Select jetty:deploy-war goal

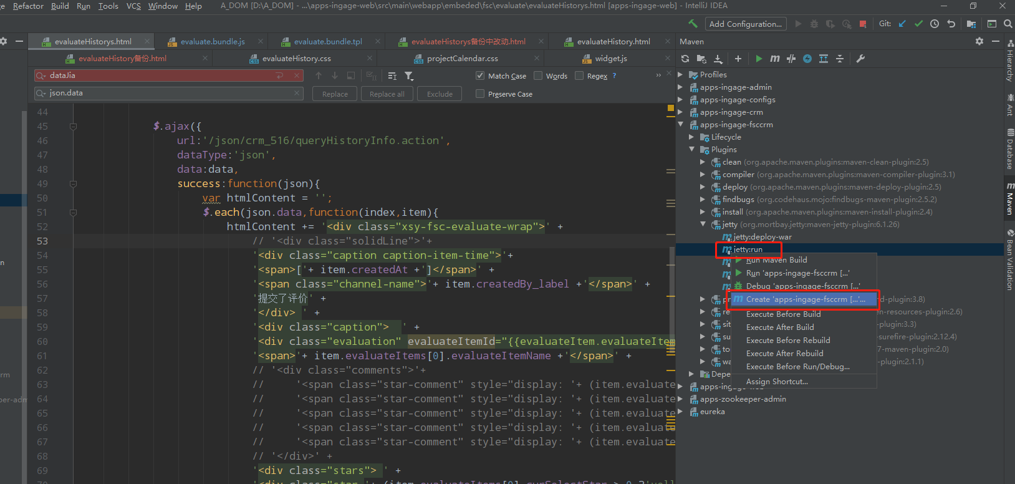[762, 237]
